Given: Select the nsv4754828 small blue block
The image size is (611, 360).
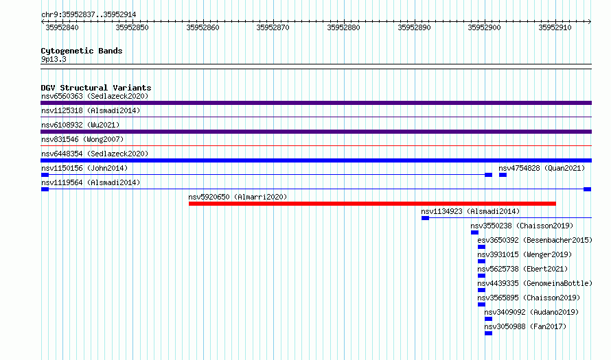Looking at the screenshot, I should pyautogui.click(x=503, y=175).
